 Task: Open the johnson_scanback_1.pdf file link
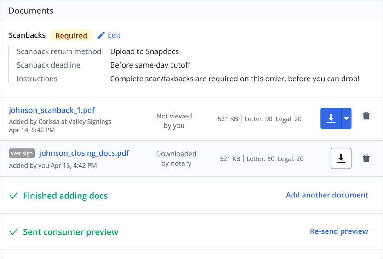tap(52, 110)
